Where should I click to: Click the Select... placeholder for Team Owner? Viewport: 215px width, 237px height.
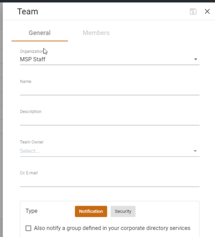tap(30, 151)
